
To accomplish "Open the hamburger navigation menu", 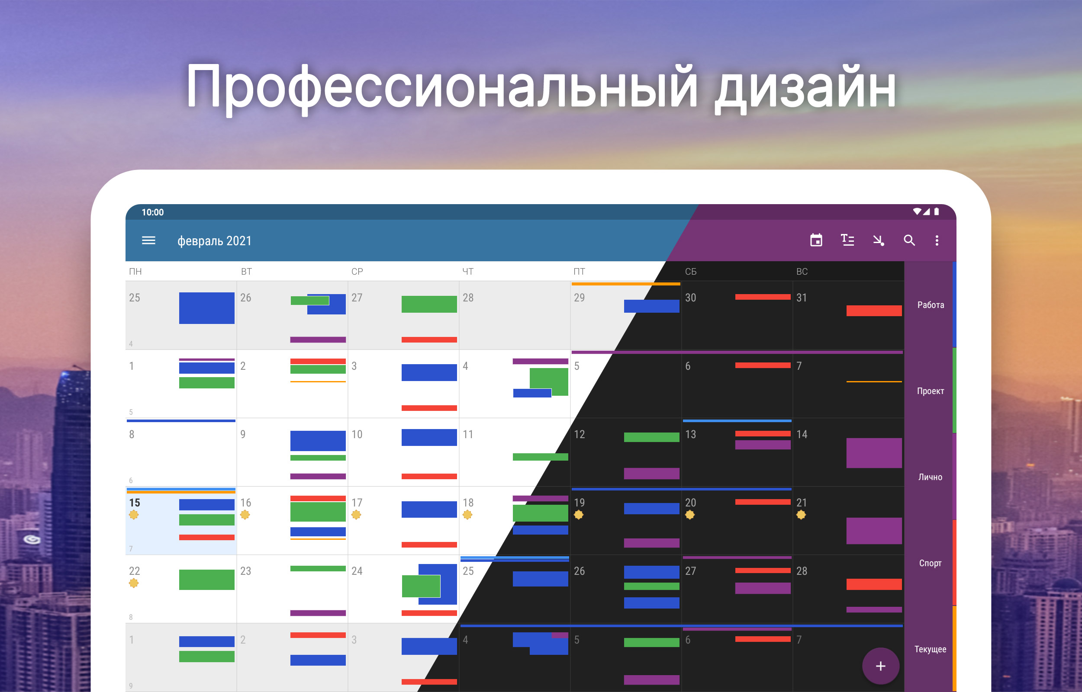I will [x=148, y=240].
